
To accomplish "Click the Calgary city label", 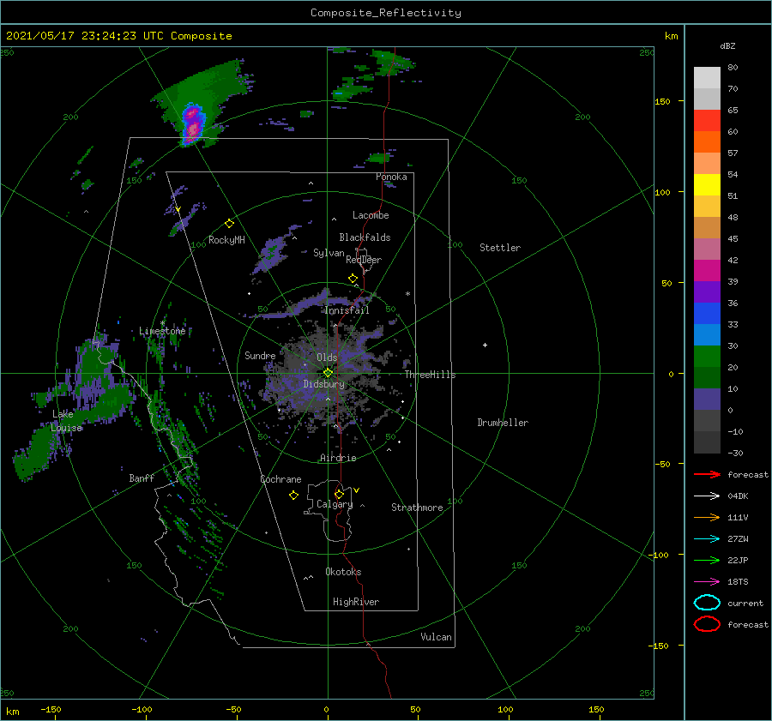I will tap(335, 504).
